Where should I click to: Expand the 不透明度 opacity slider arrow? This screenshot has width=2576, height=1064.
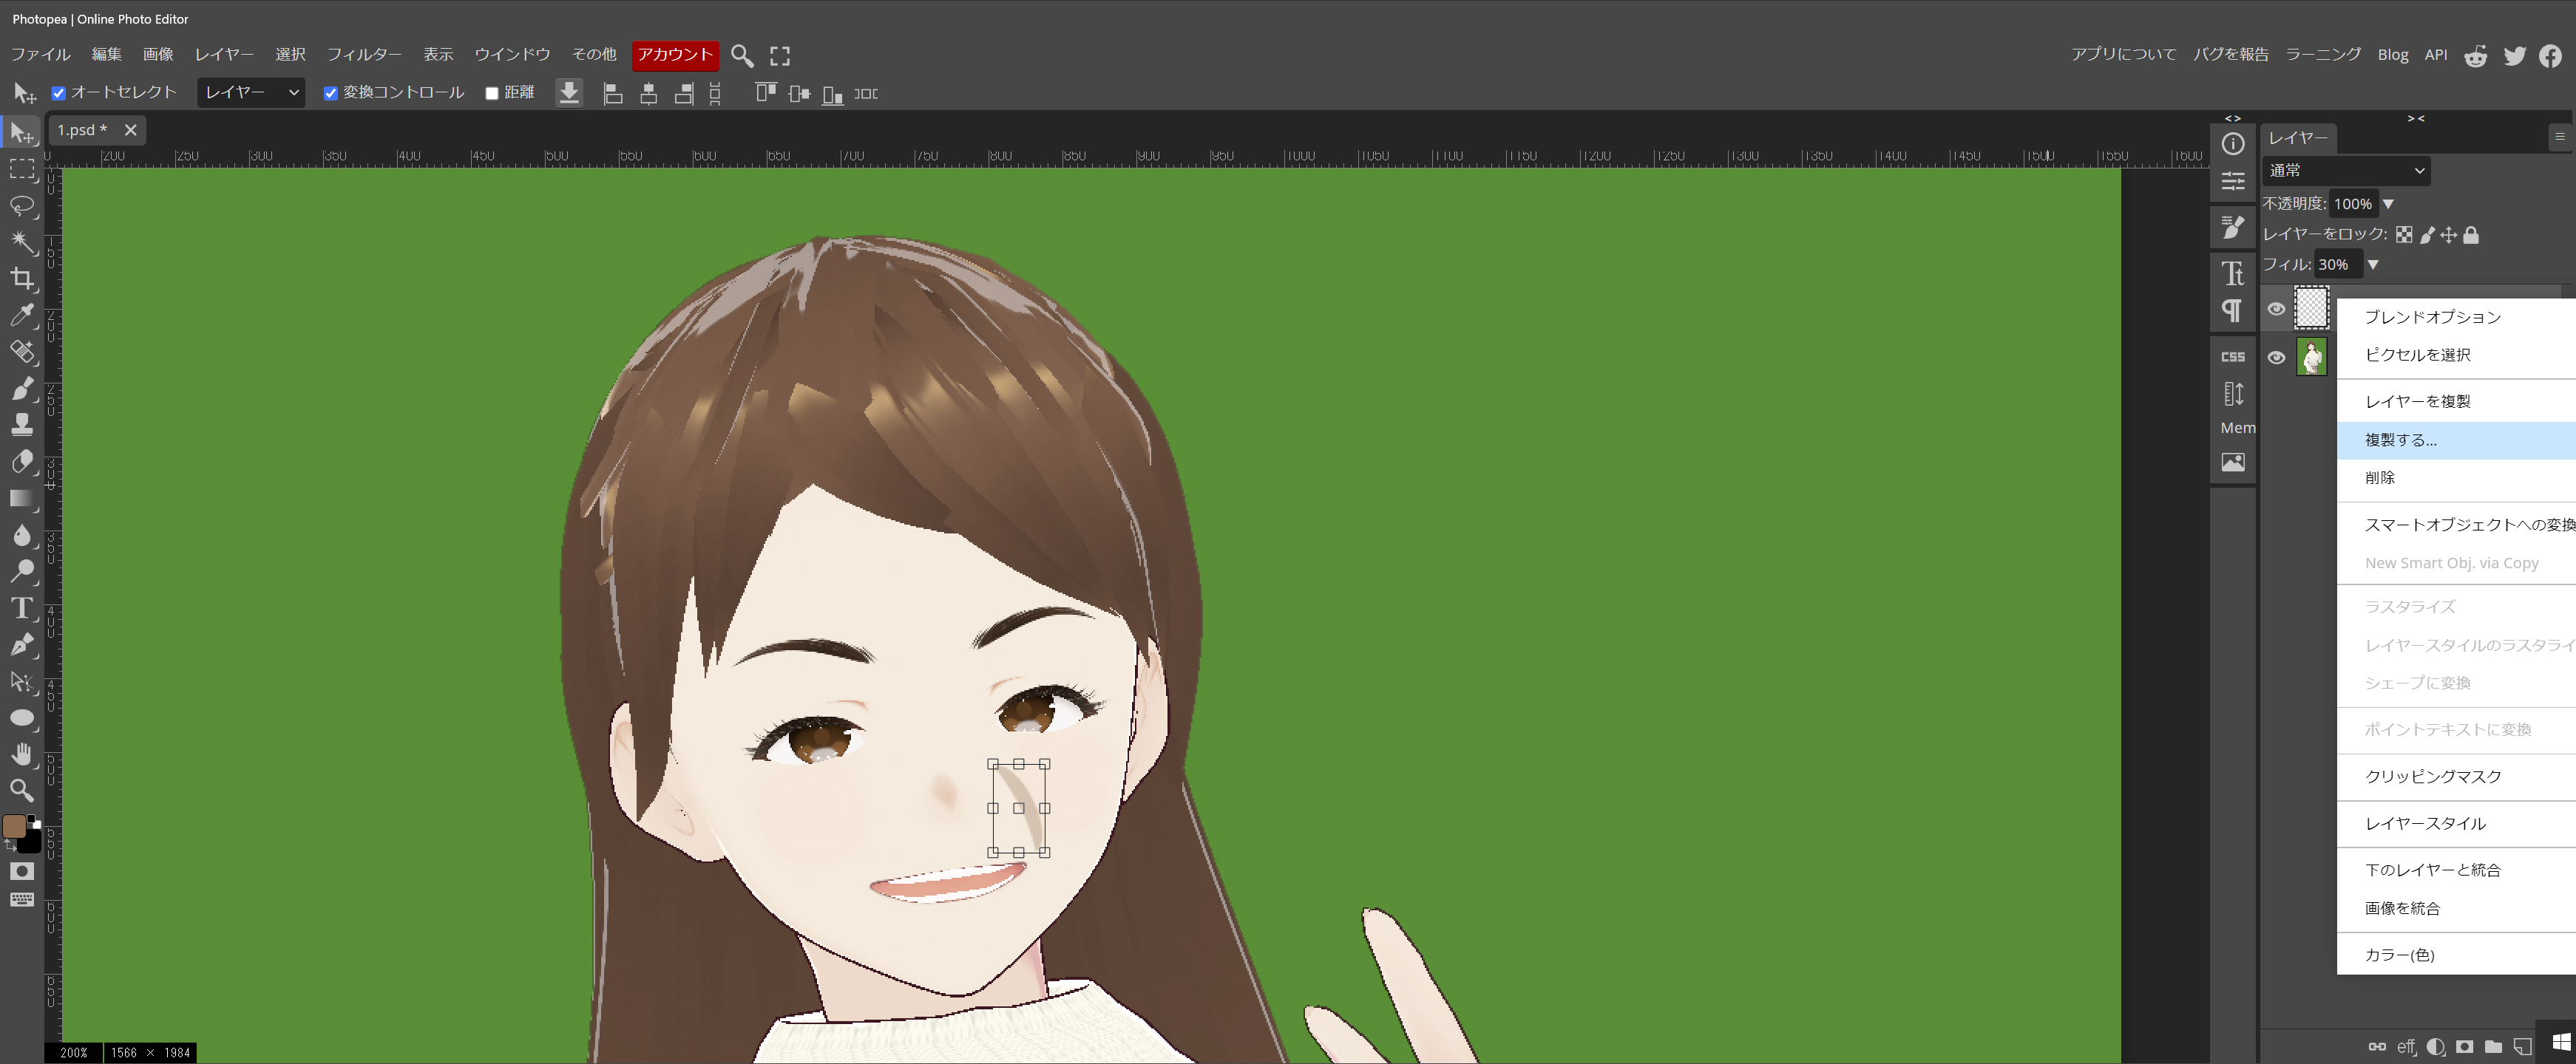[x=2388, y=204]
